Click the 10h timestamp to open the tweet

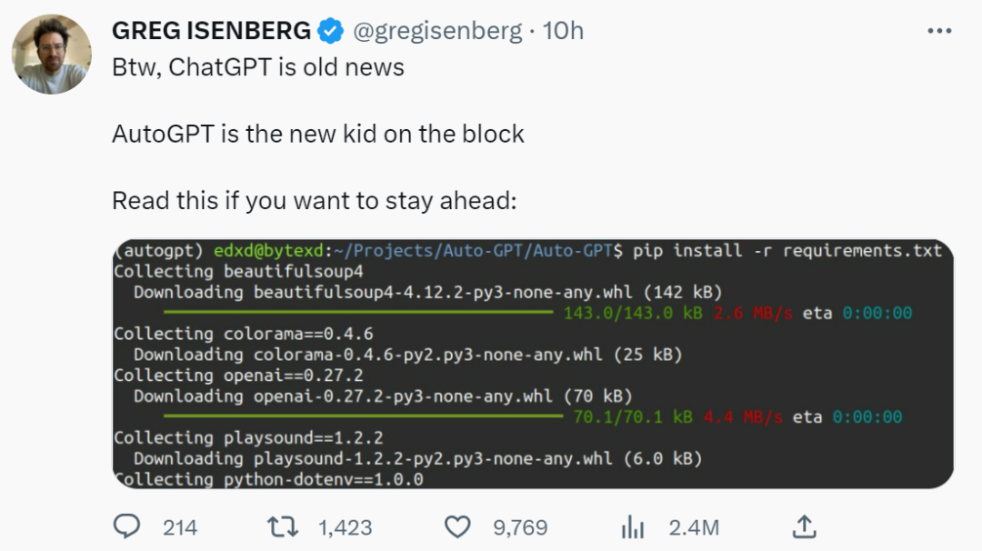[566, 30]
